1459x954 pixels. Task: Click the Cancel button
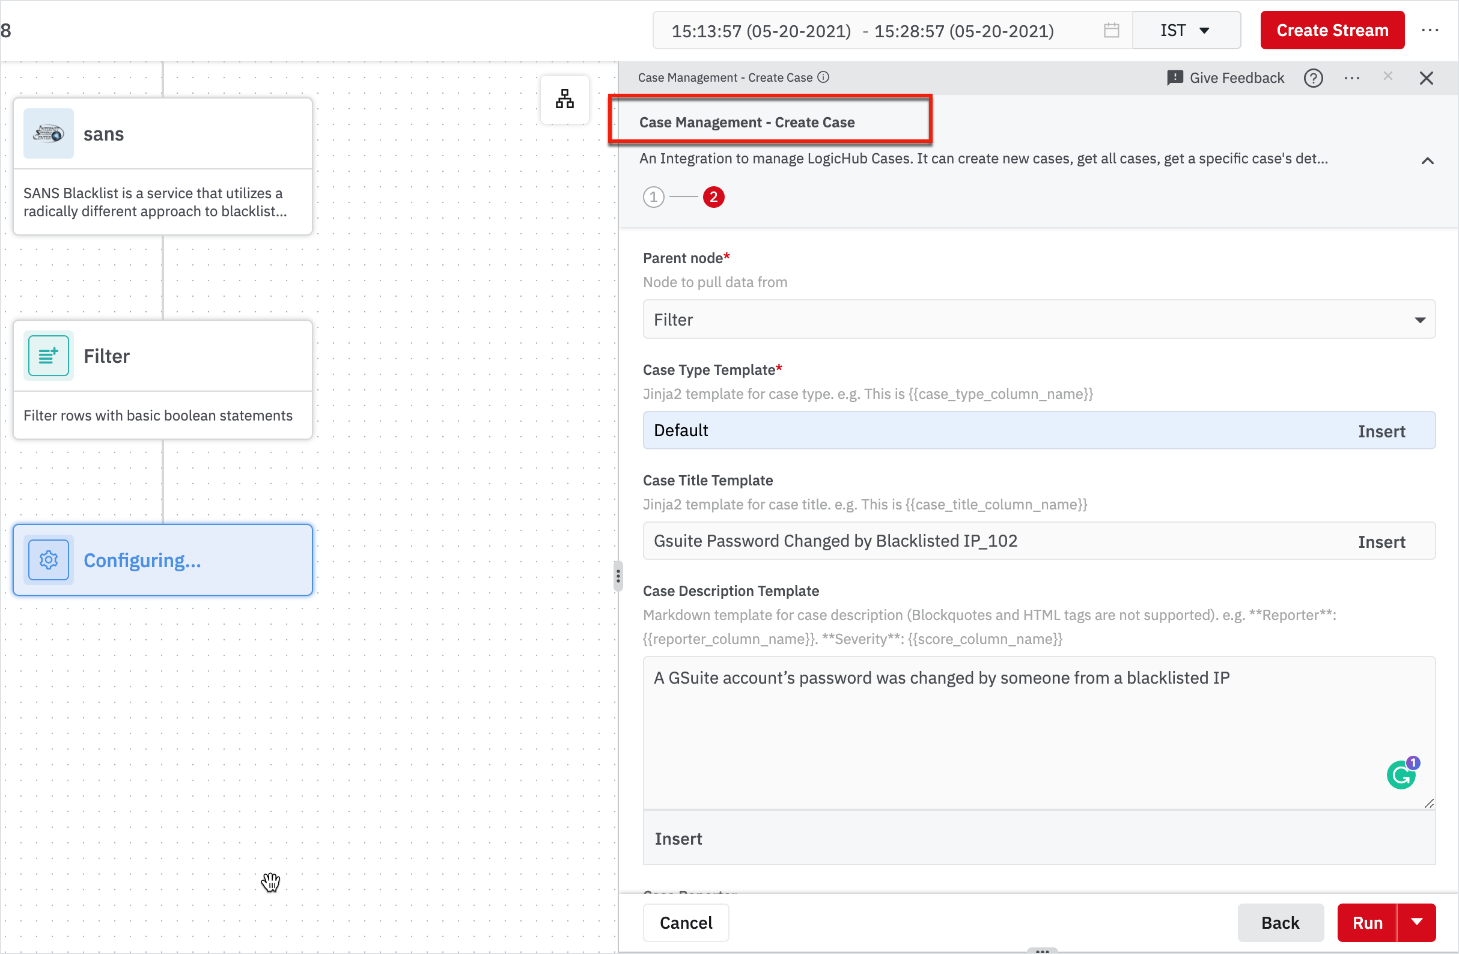tap(686, 922)
